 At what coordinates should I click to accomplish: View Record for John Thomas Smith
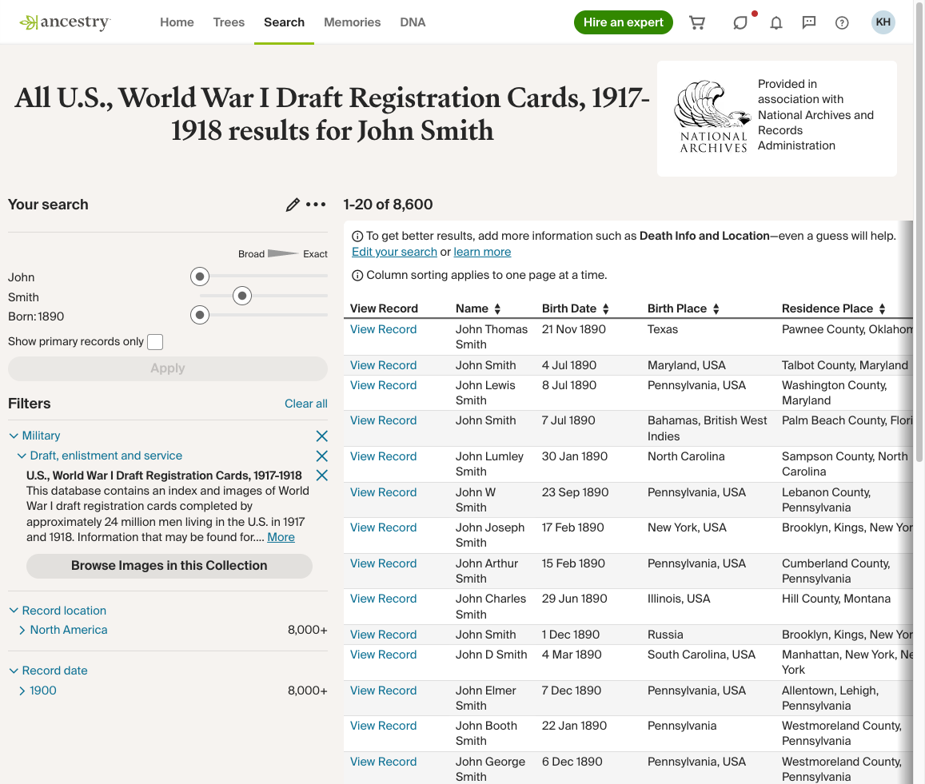tap(383, 328)
